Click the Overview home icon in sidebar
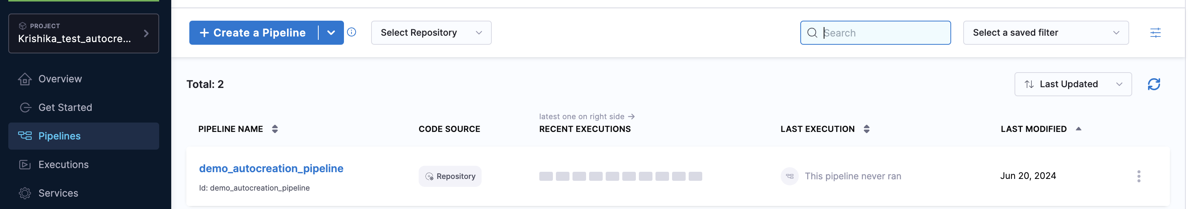Image resolution: width=1188 pixels, height=209 pixels. (25, 79)
